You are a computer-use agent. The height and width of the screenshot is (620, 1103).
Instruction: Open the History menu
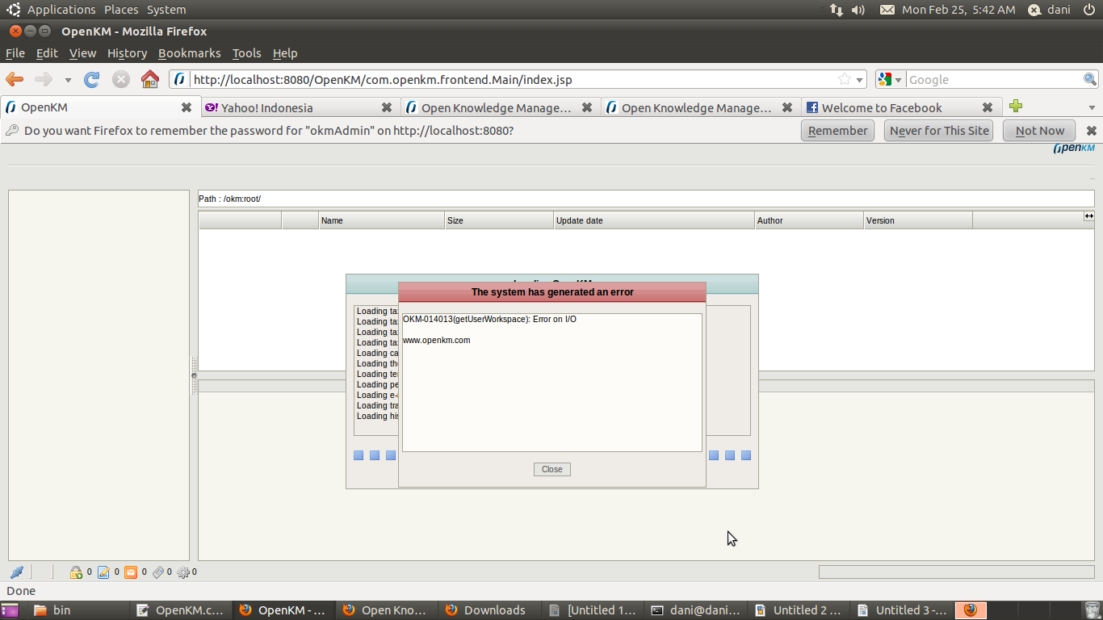tap(127, 53)
